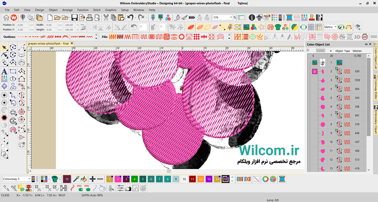Click the Home icon in the toolbar
Screen dimensions: 378x202
[x=6, y=17]
